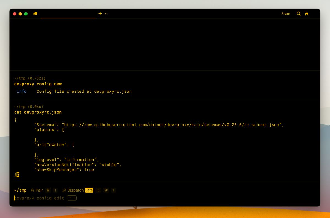Viewport: 330px width, 218px height.
Task: Open search with magnifier icon
Action: tap(299, 13)
